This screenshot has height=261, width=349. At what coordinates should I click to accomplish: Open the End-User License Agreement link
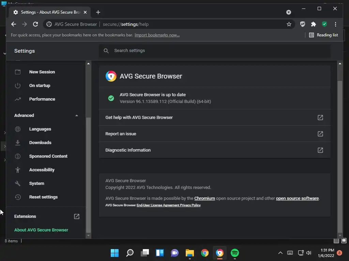coord(158,205)
